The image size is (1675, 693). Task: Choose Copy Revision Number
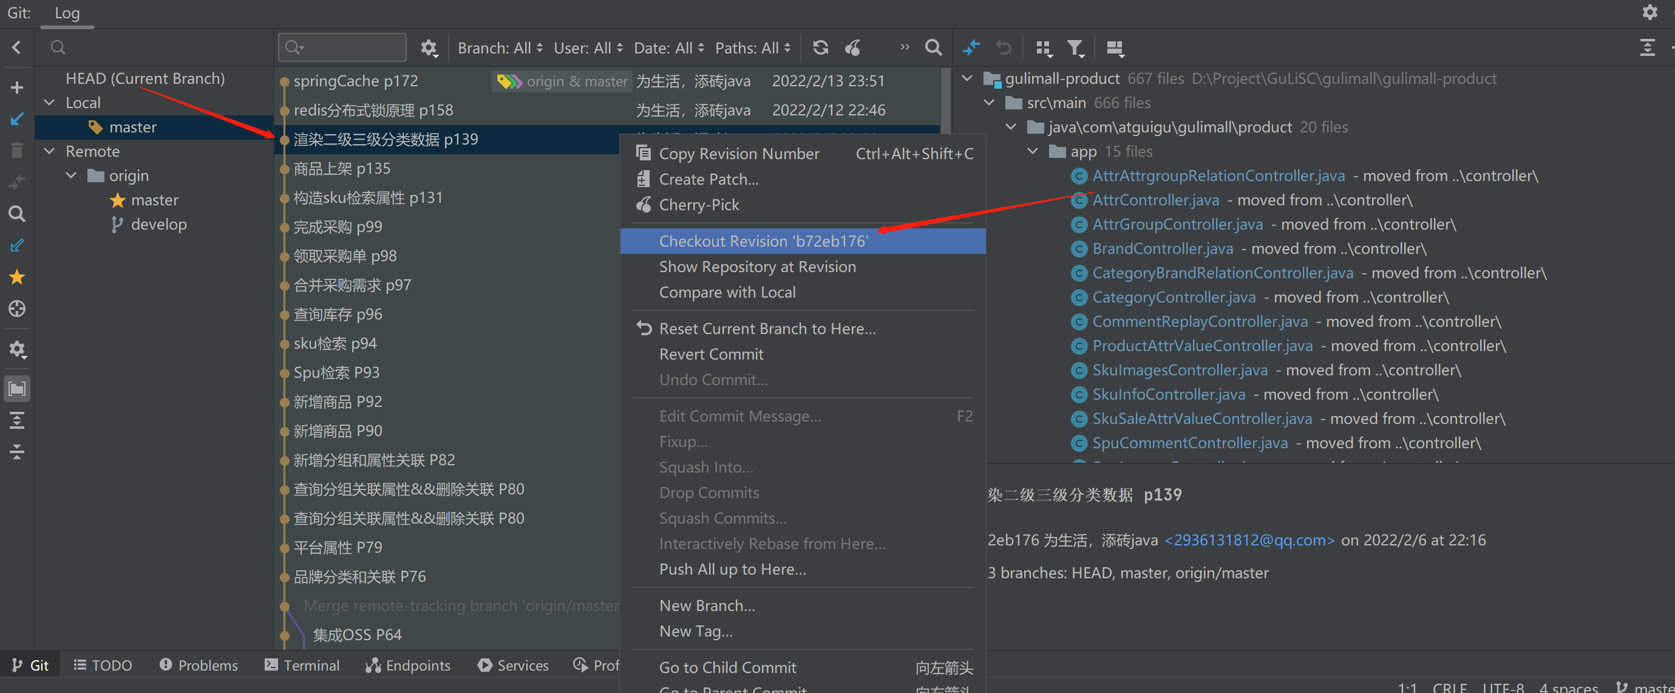(x=803, y=154)
